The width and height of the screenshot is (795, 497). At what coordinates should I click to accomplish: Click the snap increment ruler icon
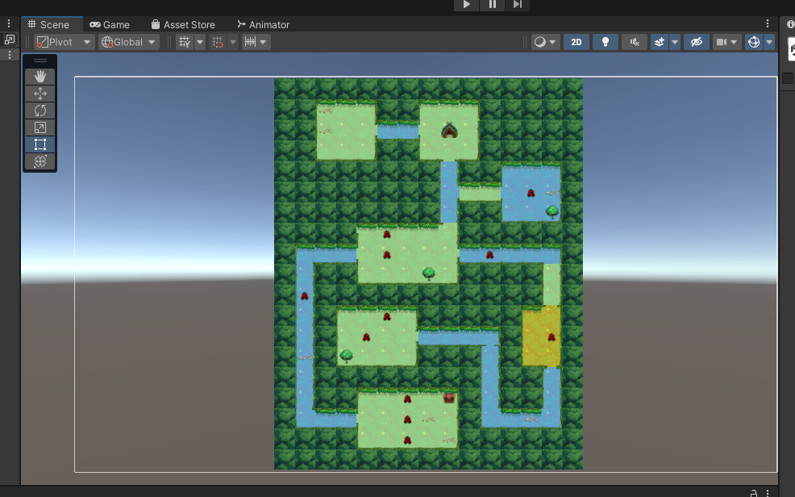click(x=251, y=42)
